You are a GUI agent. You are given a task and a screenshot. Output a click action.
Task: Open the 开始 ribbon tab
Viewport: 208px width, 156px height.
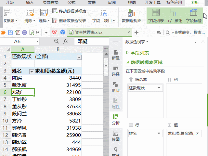(9, 3)
